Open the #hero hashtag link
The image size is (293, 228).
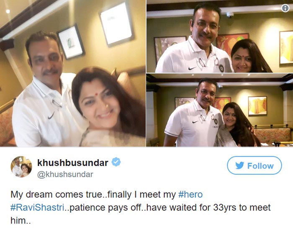[190, 194]
